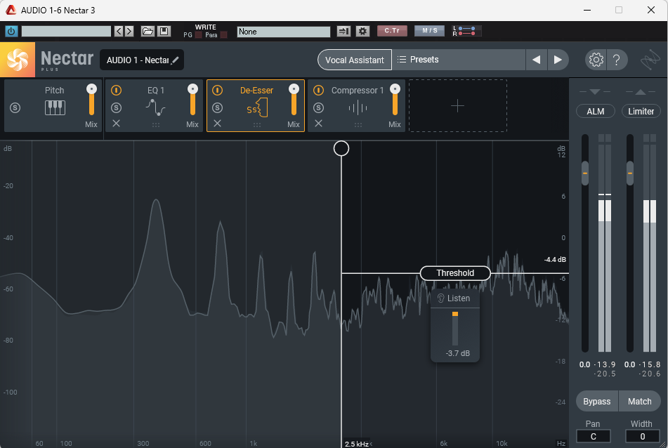Solo the Pitch module
Image resolution: width=668 pixels, height=448 pixels.
(15, 107)
